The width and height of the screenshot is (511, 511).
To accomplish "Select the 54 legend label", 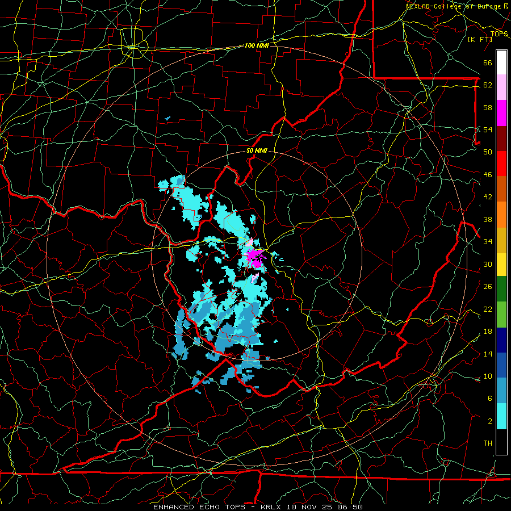I will click(488, 129).
